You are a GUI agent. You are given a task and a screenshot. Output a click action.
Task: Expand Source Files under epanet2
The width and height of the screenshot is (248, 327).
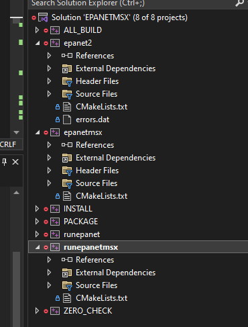[49, 94]
